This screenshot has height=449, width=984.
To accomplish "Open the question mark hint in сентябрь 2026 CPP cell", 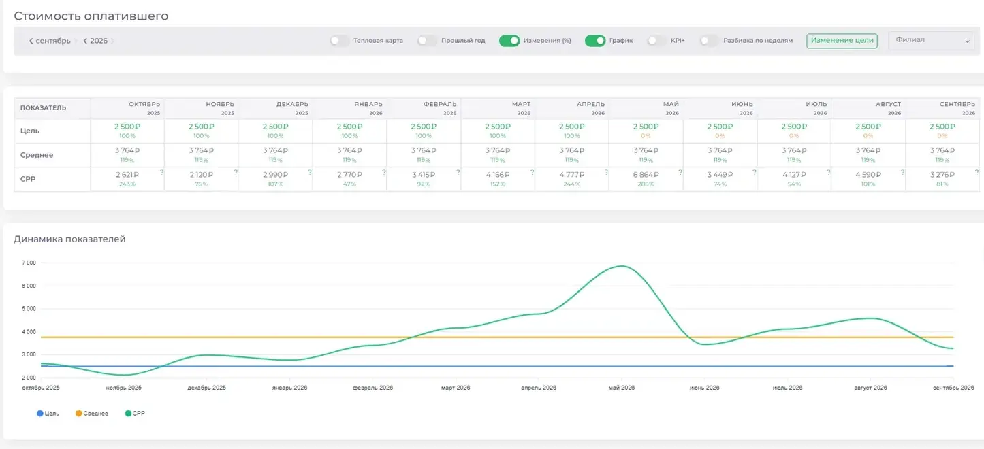I will coord(977,172).
